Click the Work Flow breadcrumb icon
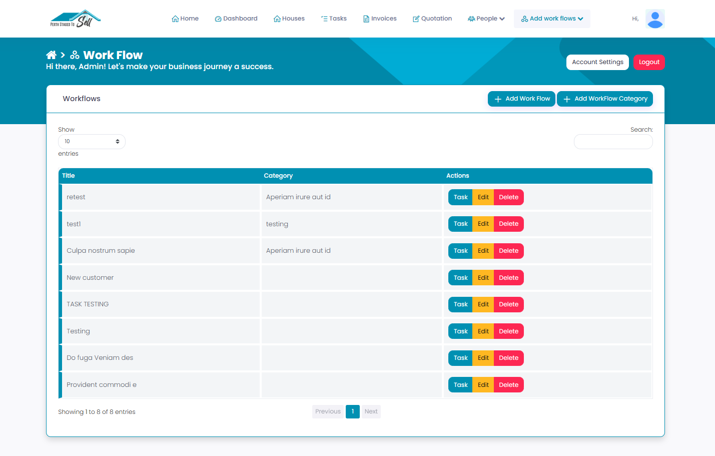This screenshot has width=715, height=456. coord(75,55)
